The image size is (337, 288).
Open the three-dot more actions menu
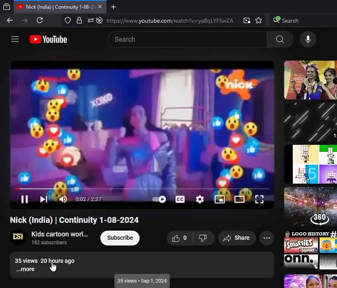pos(267,238)
